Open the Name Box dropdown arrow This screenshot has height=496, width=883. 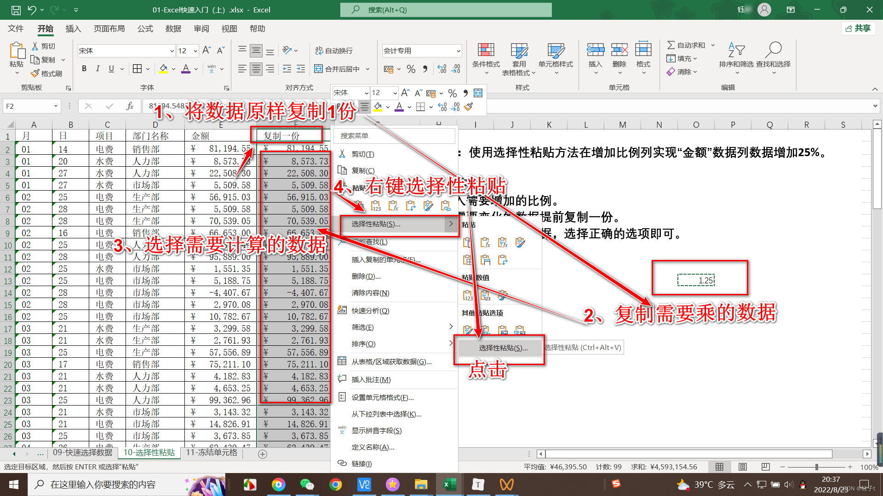tap(56, 106)
